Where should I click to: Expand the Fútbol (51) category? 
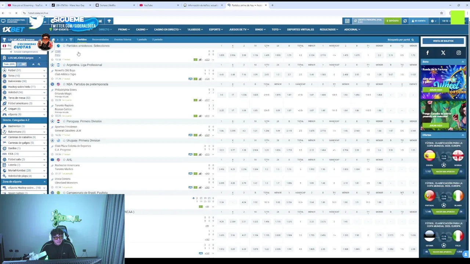point(44,70)
